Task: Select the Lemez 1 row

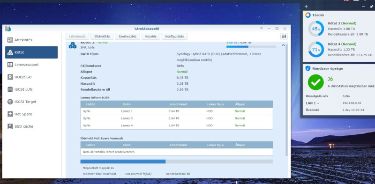Action: coord(177,111)
